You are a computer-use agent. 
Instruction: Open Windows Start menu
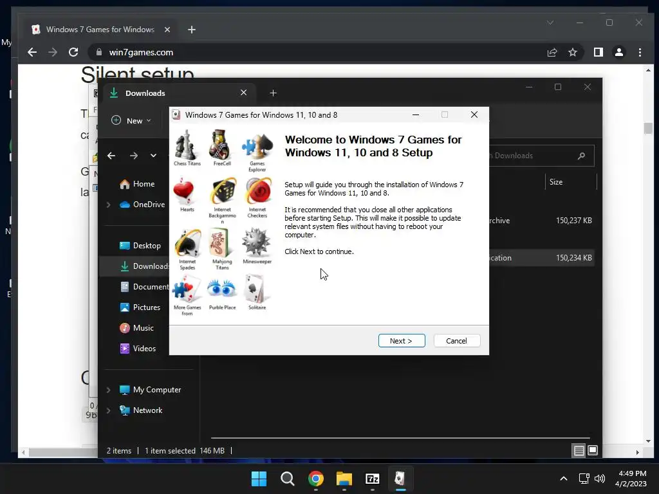pos(259,479)
